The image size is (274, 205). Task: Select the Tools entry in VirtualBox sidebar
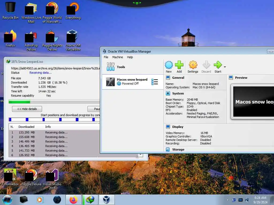(133, 67)
